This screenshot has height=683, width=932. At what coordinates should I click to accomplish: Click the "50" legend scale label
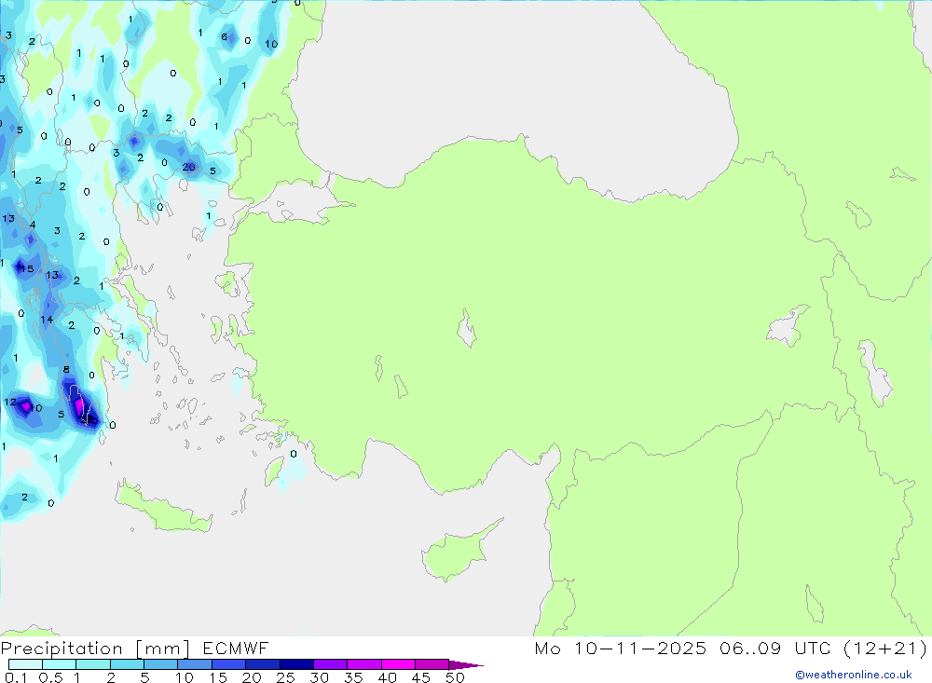[x=455, y=677]
